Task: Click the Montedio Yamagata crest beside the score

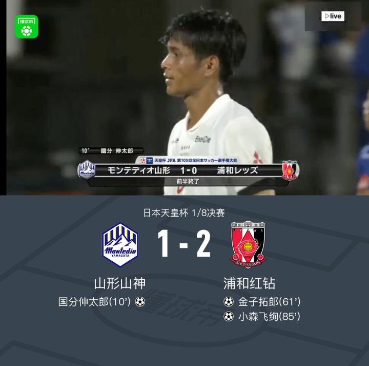Action: [x=120, y=244]
